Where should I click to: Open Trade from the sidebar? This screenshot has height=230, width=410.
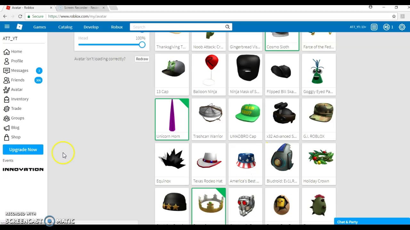12,109
